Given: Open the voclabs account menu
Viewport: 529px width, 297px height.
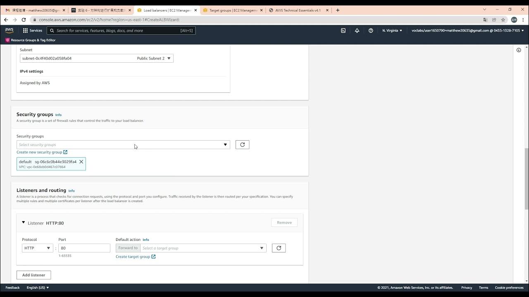Looking at the screenshot, I should coord(467,31).
